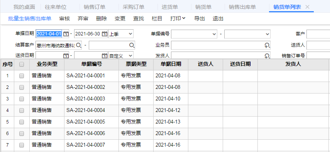Check the box for row SA-2021-04-0006
The width and height of the screenshot is (330, 152).
click(x=22, y=134)
